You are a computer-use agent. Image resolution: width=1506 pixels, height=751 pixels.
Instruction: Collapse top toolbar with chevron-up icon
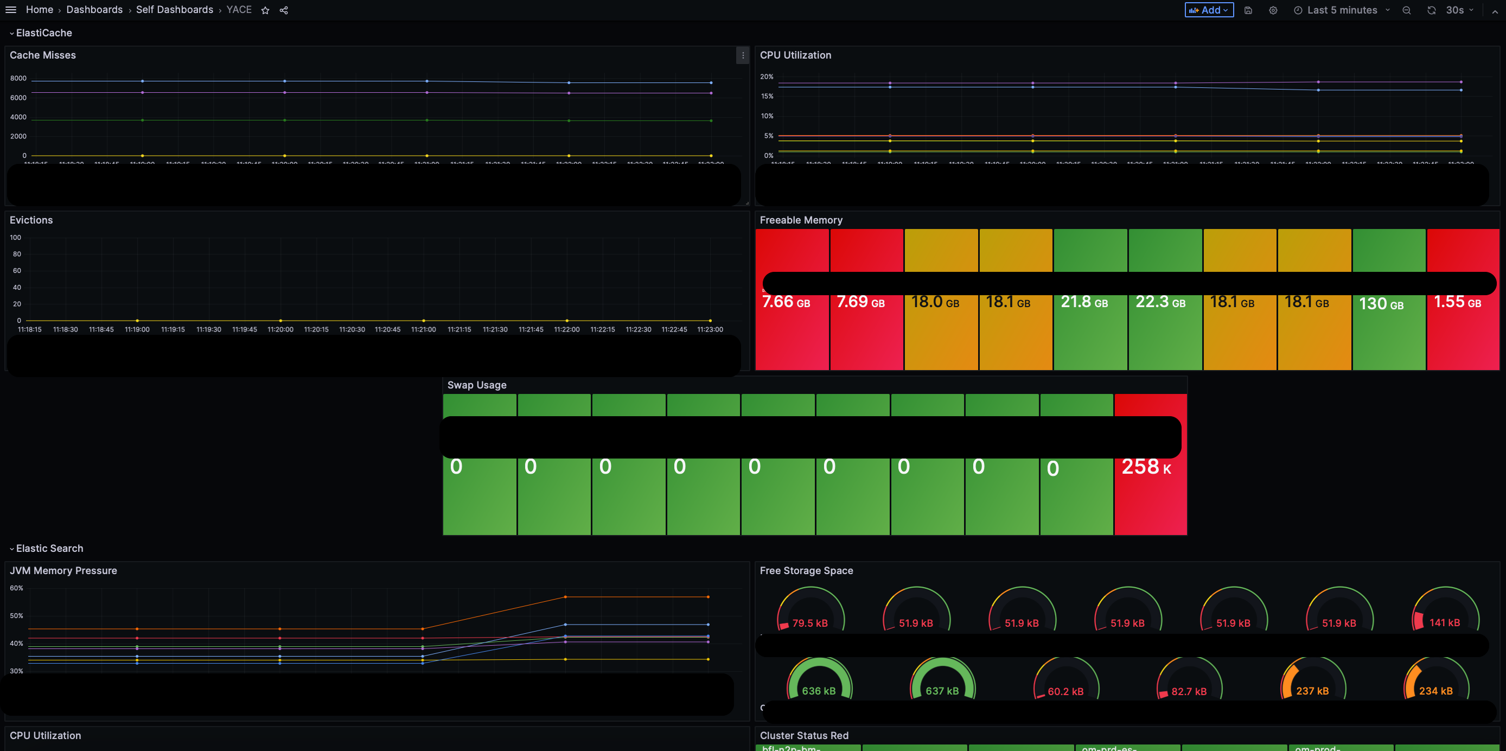(x=1495, y=10)
